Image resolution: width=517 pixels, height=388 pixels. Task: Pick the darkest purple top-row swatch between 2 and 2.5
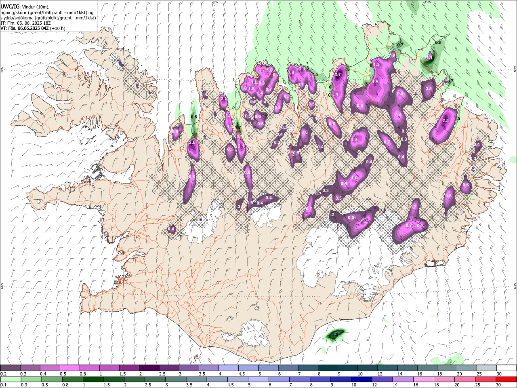(149, 368)
